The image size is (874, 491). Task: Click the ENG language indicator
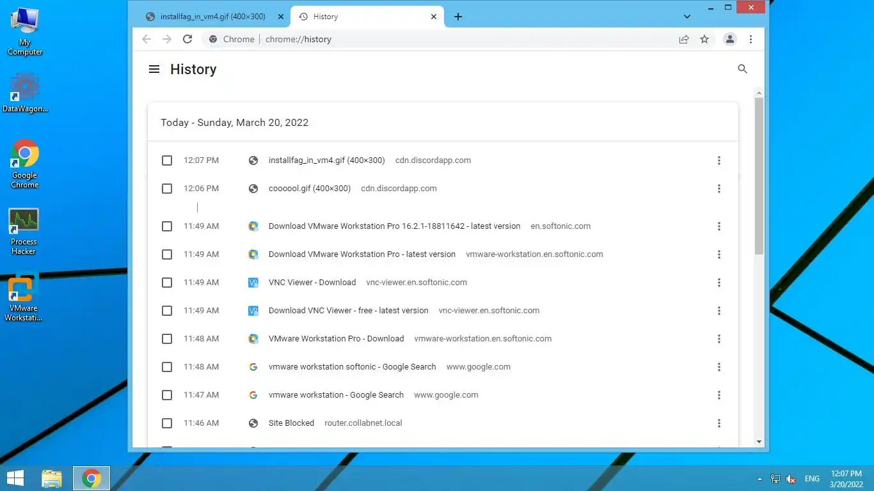pyautogui.click(x=812, y=479)
